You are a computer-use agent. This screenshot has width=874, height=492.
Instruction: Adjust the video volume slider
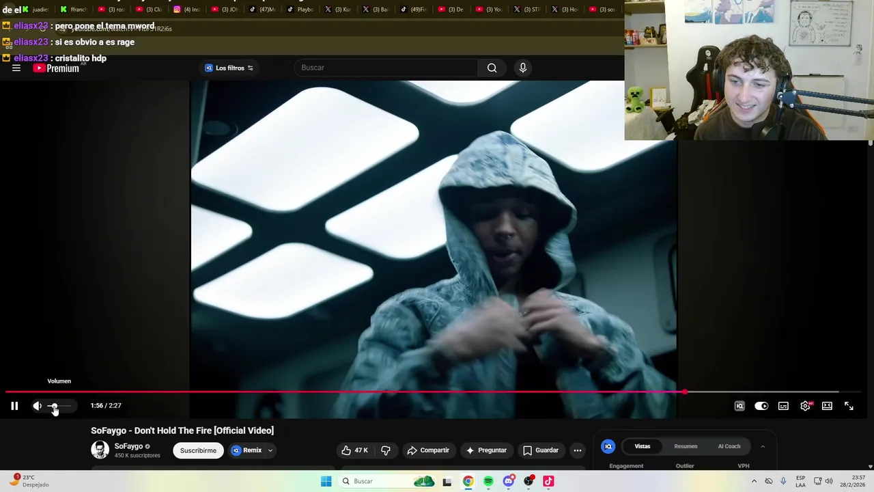click(x=59, y=406)
